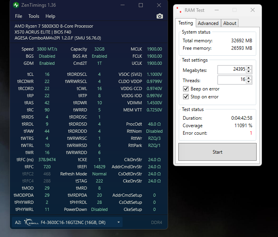Click the Start button in RAM Test
The image size is (278, 237).
[217, 152]
